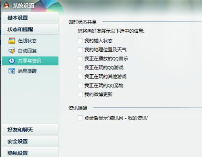This screenshot has width=202, height=157.
Task: Open the 自动回复 chat bubble icon
Action: 12,51
